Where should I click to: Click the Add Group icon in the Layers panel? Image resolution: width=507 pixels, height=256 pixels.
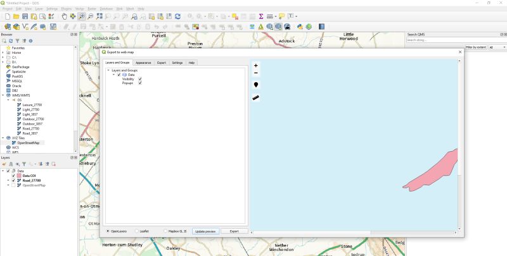tap(11, 164)
